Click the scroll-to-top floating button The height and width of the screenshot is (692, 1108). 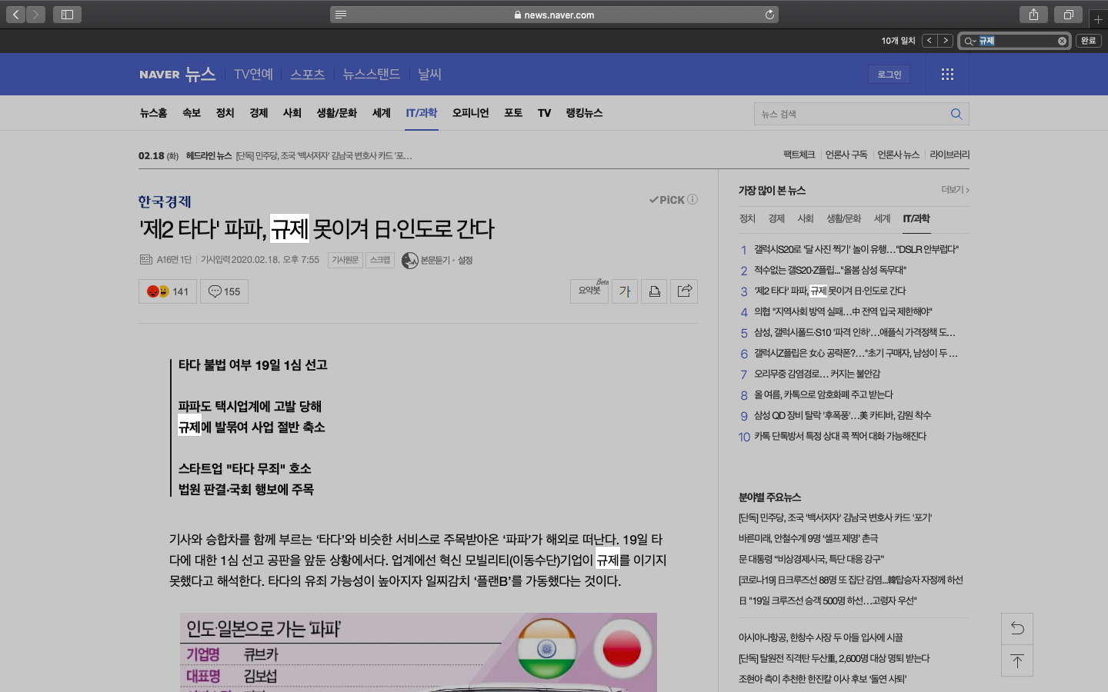(1017, 661)
